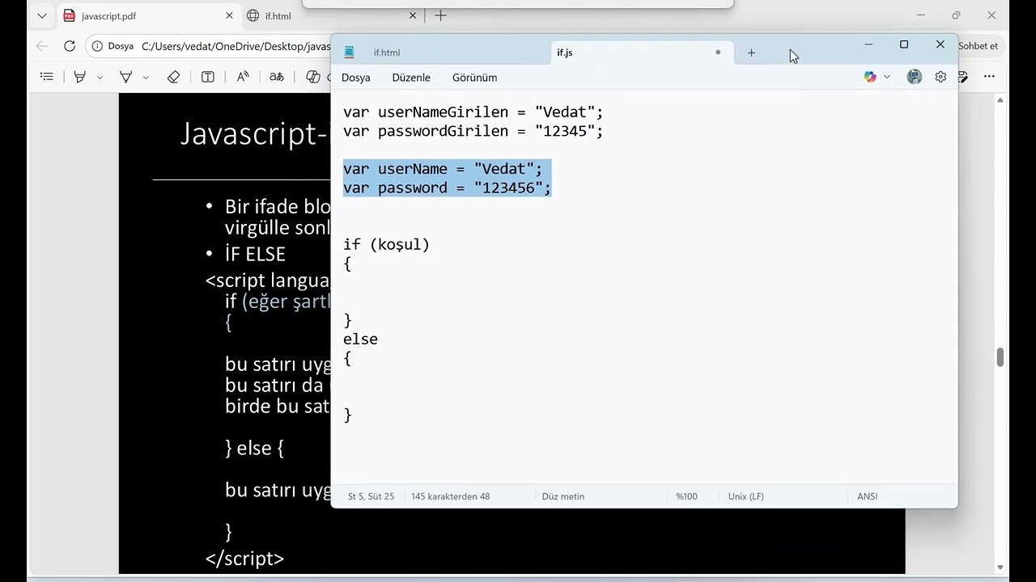Viewport: 1036px width, 582px height.
Task: Open Notepad settings gear
Action: pos(940,77)
